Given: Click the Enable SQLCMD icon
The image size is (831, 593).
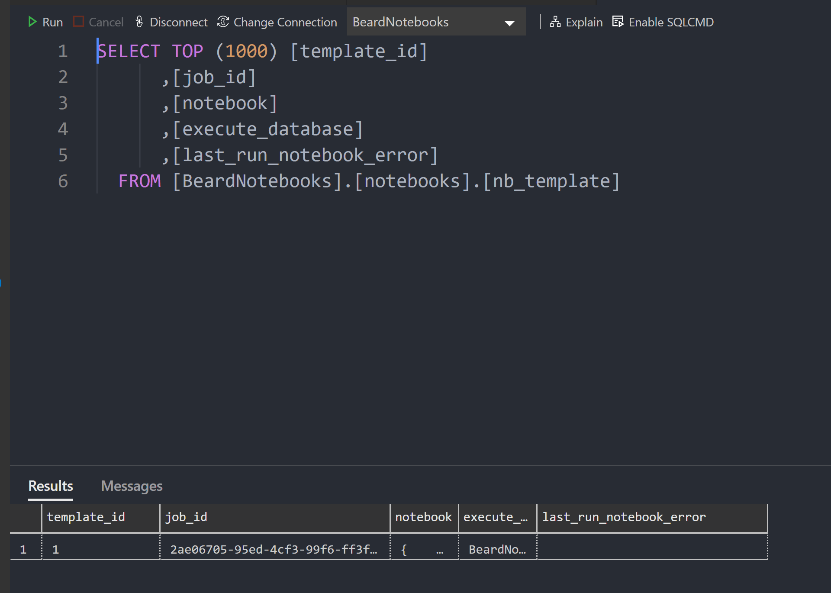Looking at the screenshot, I should coord(618,22).
